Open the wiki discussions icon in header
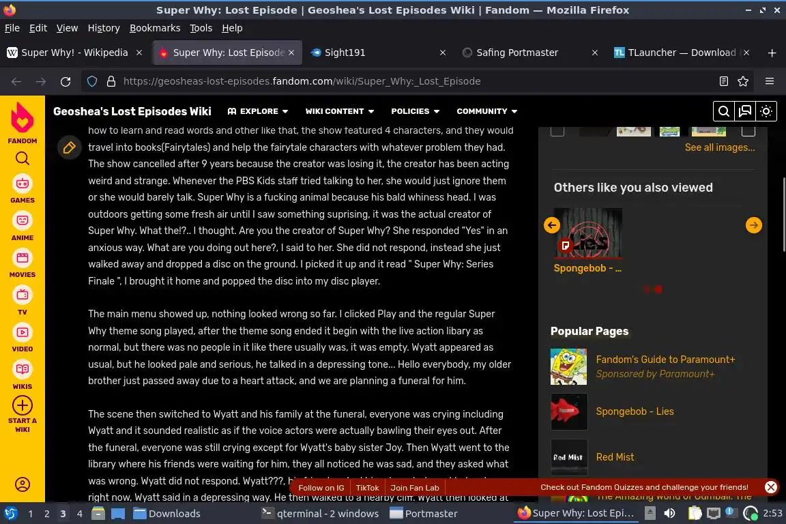Screen dimensions: 786x524 click(745, 111)
